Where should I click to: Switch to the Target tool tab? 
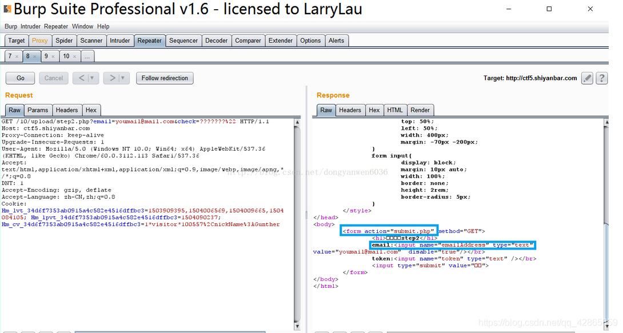pos(17,41)
